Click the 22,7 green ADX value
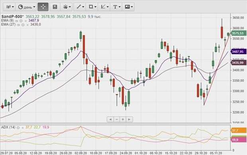247x155 pixels. (37, 127)
